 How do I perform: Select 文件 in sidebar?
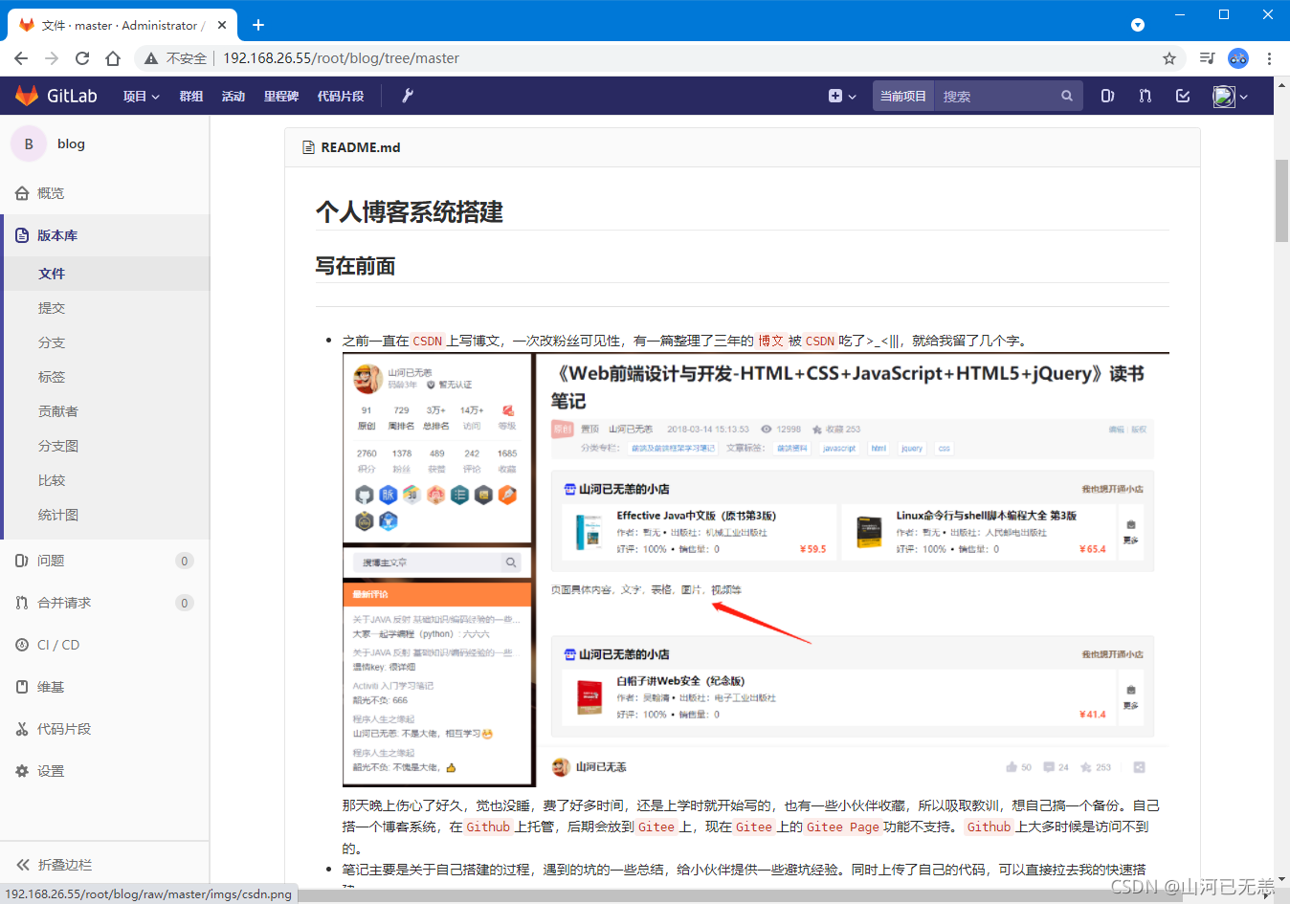[x=104, y=274]
